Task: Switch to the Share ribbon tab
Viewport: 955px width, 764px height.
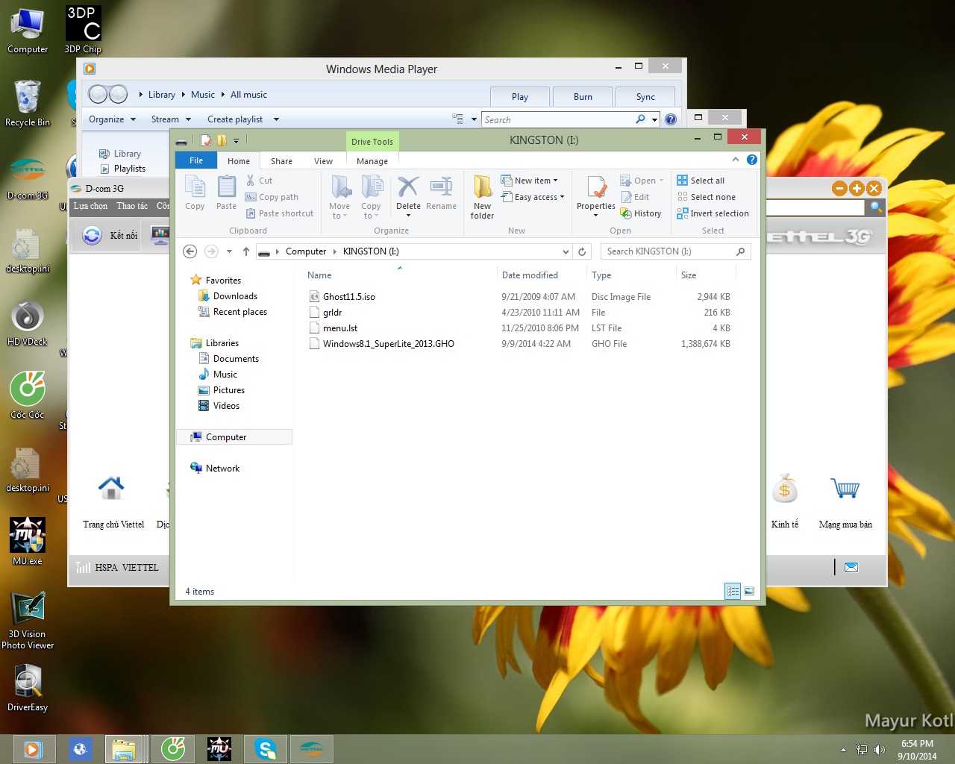Action: (281, 160)
